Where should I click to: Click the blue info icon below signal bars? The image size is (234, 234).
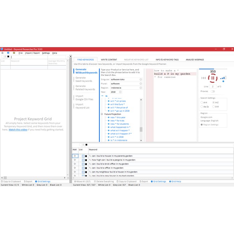tap(224, 81)
